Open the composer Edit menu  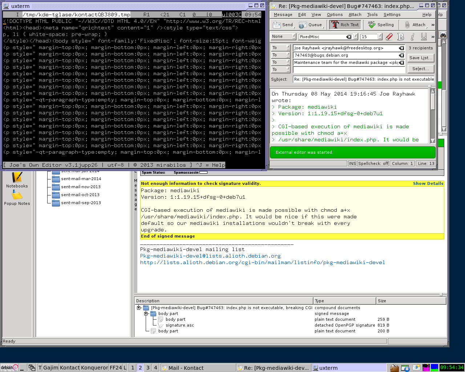(x=302, y=15)
